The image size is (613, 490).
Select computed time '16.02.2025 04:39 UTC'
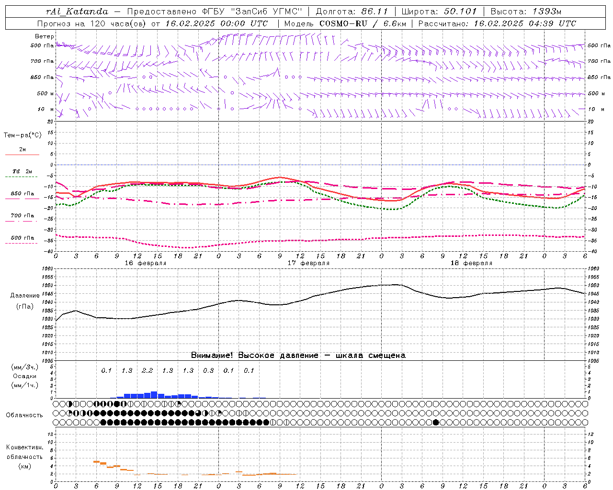tap(525, 23)
